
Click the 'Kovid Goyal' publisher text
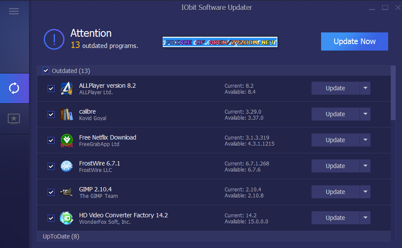(93, 118)
